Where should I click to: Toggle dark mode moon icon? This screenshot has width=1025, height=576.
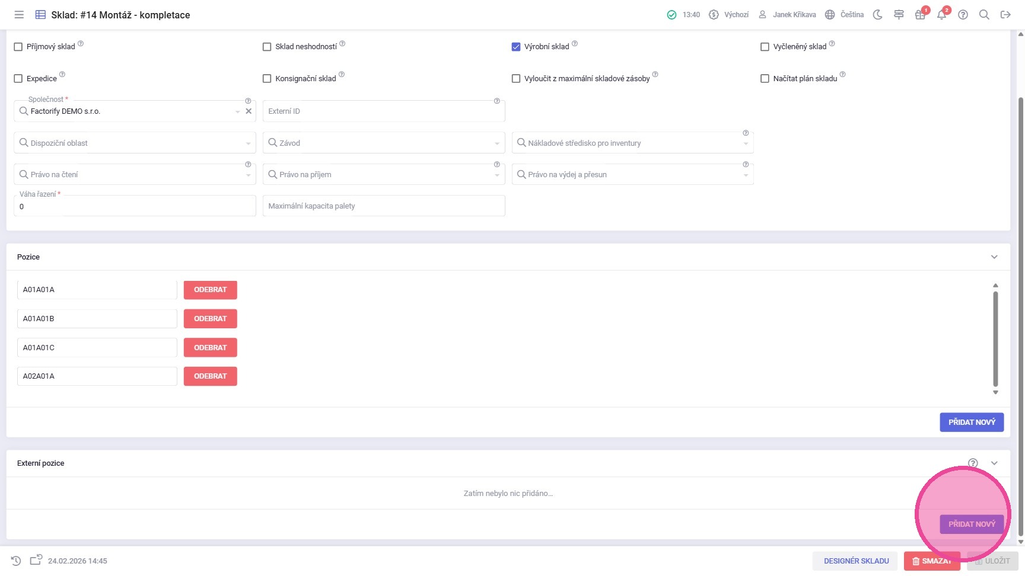coord(878,15)
